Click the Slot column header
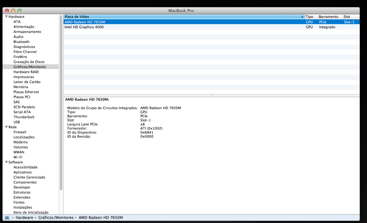Image resolution: width=367 pixels, height=223 pixels. 350,17
